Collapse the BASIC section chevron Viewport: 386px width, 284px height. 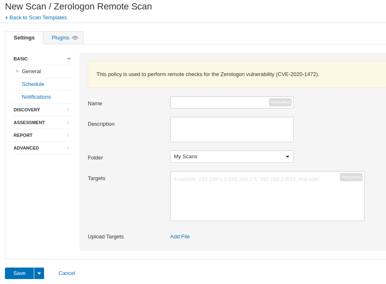69,59
